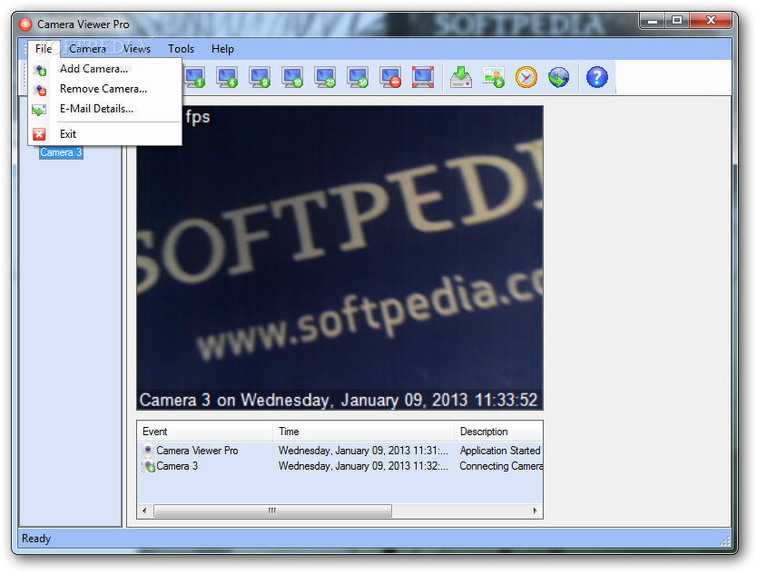
Task: Click the 11:31 time cell
Action: click(x=363, y=451)
